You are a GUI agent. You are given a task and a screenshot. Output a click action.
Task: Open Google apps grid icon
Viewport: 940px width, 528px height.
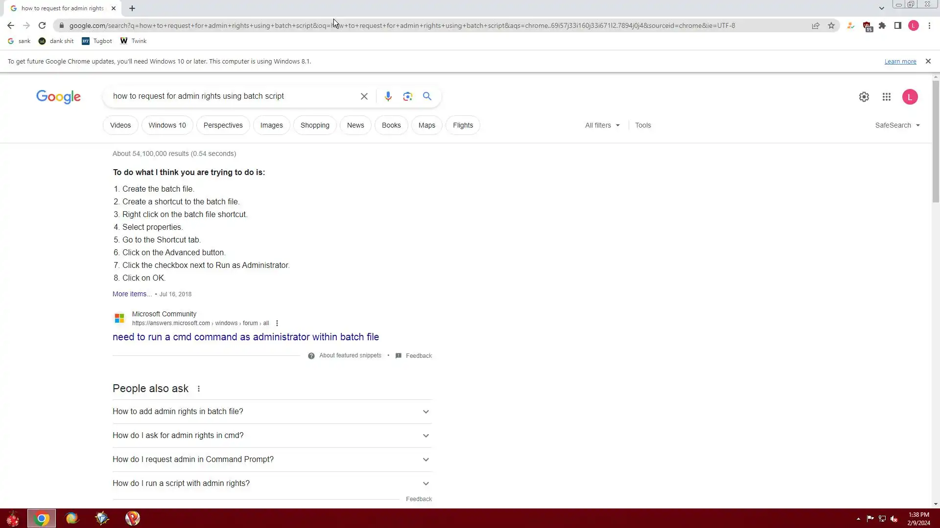coord(886,97)
